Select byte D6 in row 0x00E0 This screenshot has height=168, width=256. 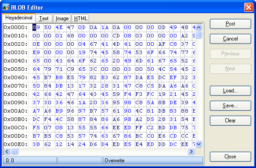pyautogui.click(x=93, y=144)
